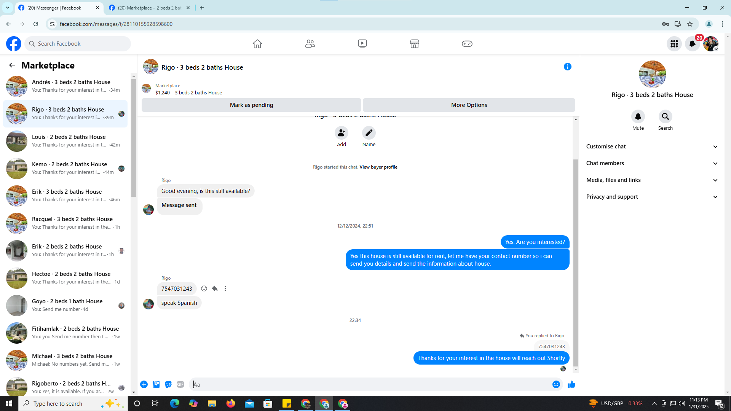The width and height of the screenshot is (731, 411).
Task: Open the account profile menu
Action: click(711, 44)
